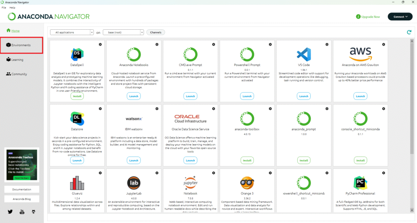Click the VS Code application logo

pos(304,55)
